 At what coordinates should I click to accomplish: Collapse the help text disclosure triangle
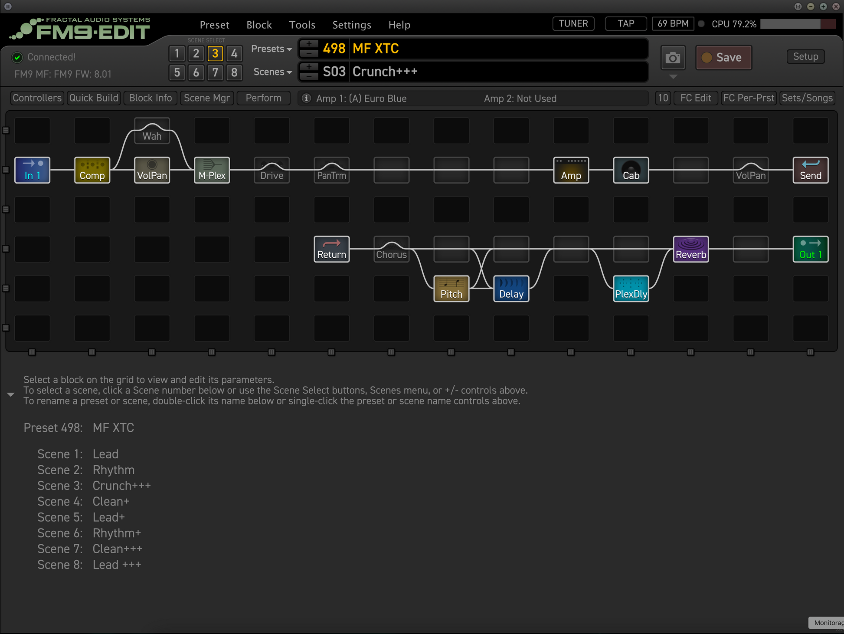pyautogui.click(x=11, y=394)
